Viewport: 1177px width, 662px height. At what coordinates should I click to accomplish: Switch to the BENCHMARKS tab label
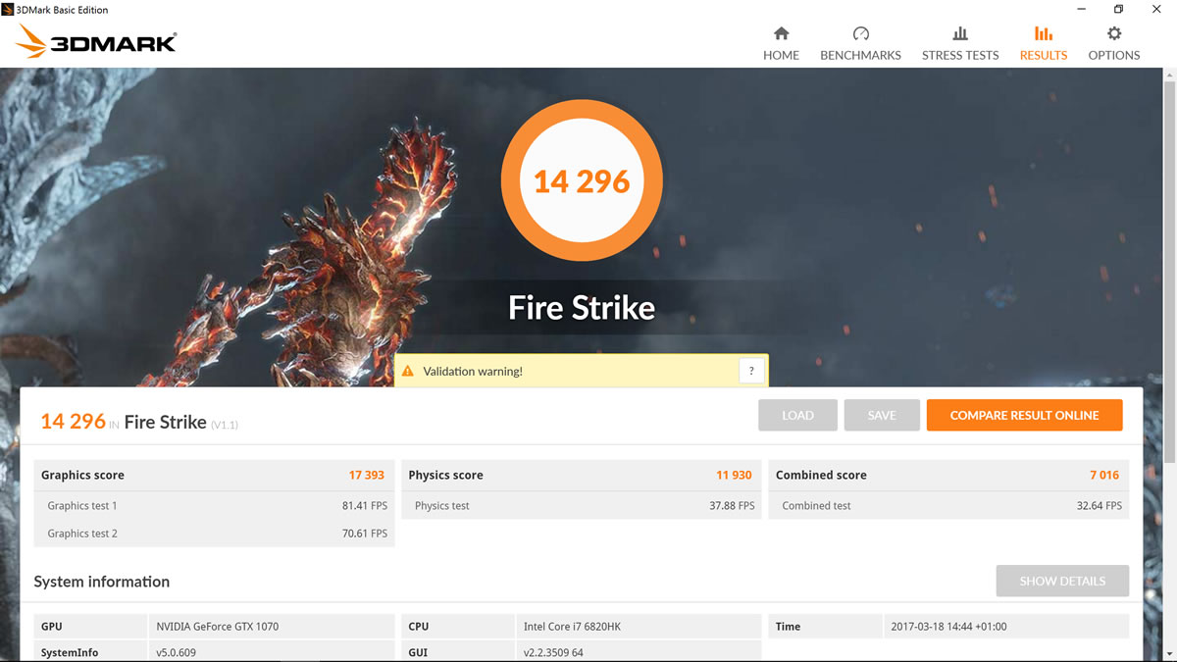tap(860, 56)
